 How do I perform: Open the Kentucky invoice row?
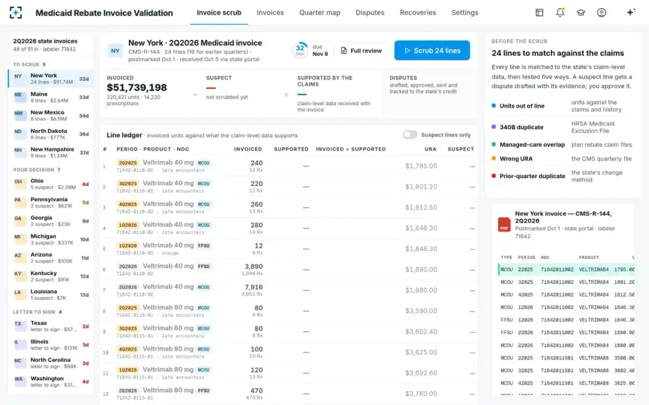pyautogui.click(x=50, y=276)
